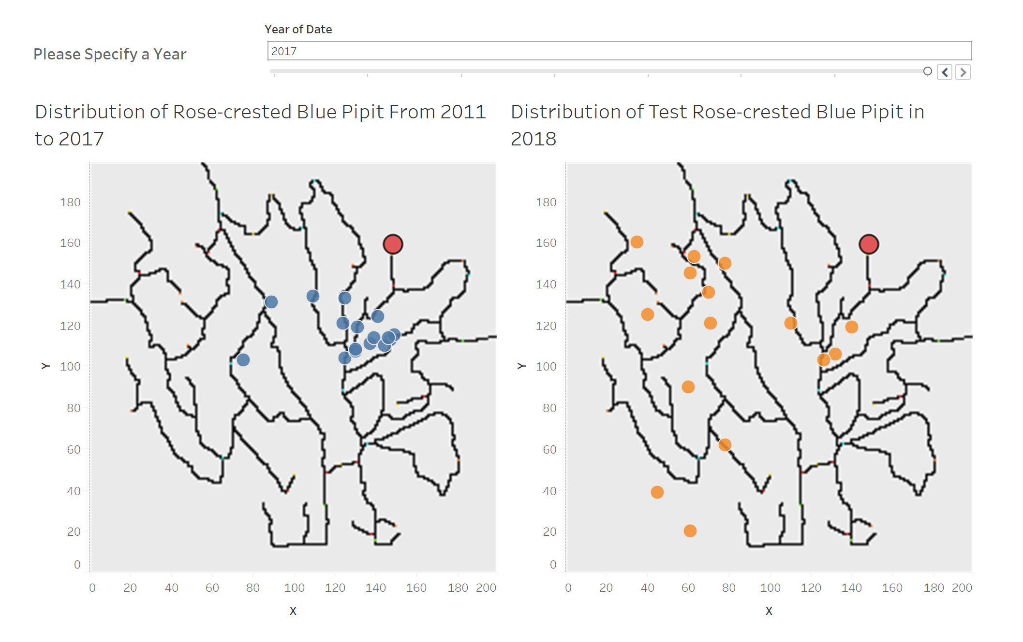Click blue point near x=88 on left map
The height and width of the screenshot is (642, 1023).
tap(271, 302)
